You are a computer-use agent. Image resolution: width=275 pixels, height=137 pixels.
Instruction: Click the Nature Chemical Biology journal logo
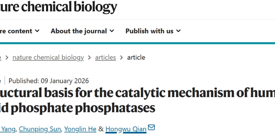click(58, 8)
